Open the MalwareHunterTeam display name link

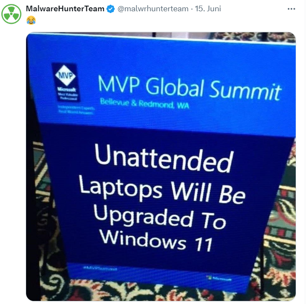point(65,9)
